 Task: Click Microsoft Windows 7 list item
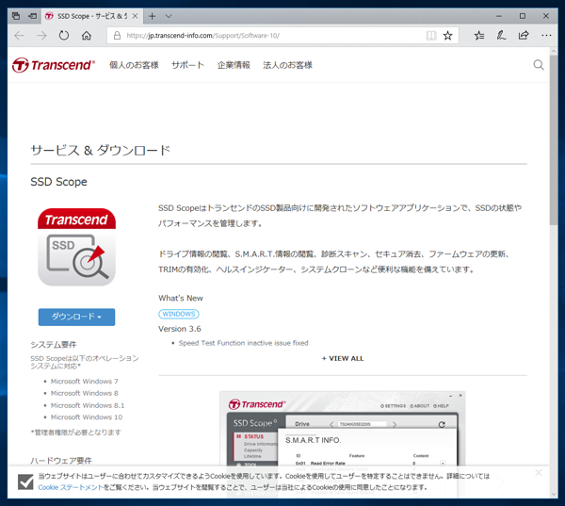[85, 382]
